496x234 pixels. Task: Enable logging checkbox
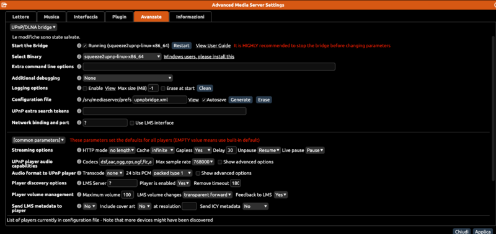85,88
